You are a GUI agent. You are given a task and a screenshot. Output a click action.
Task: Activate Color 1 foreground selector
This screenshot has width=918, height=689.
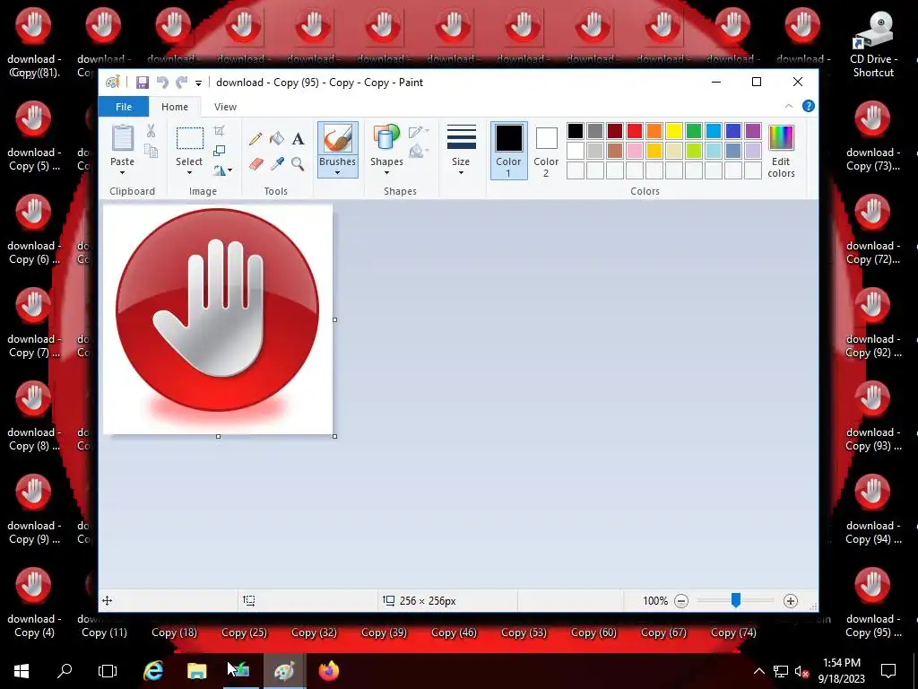click(509, 151)
